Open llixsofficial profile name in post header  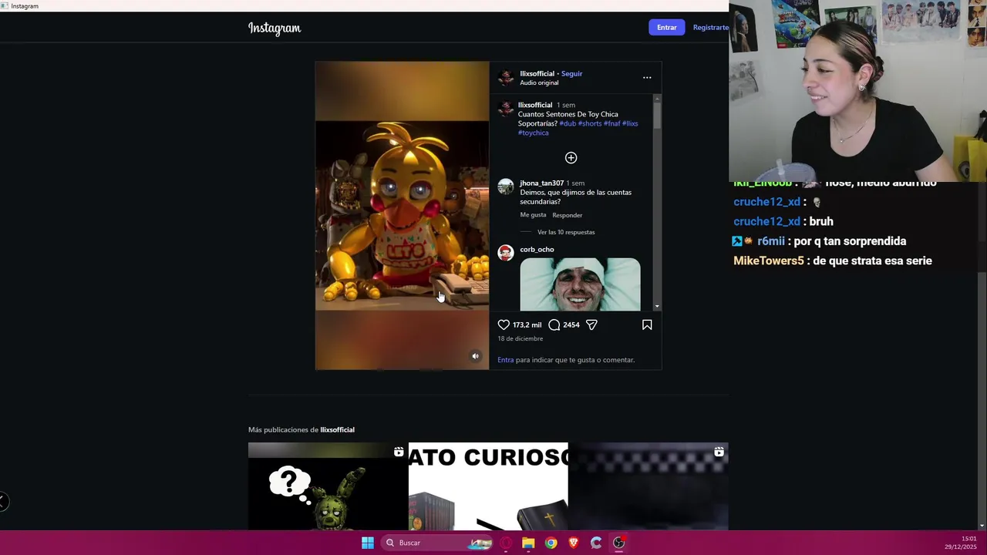[x=537, y=73]
